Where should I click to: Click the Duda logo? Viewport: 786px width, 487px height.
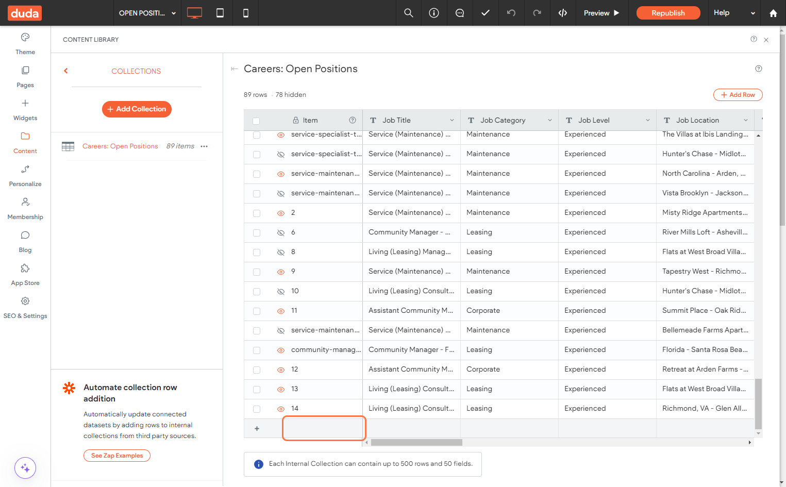25,13
